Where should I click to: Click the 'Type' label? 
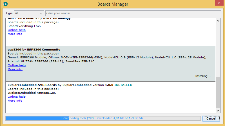click(9, 13)
